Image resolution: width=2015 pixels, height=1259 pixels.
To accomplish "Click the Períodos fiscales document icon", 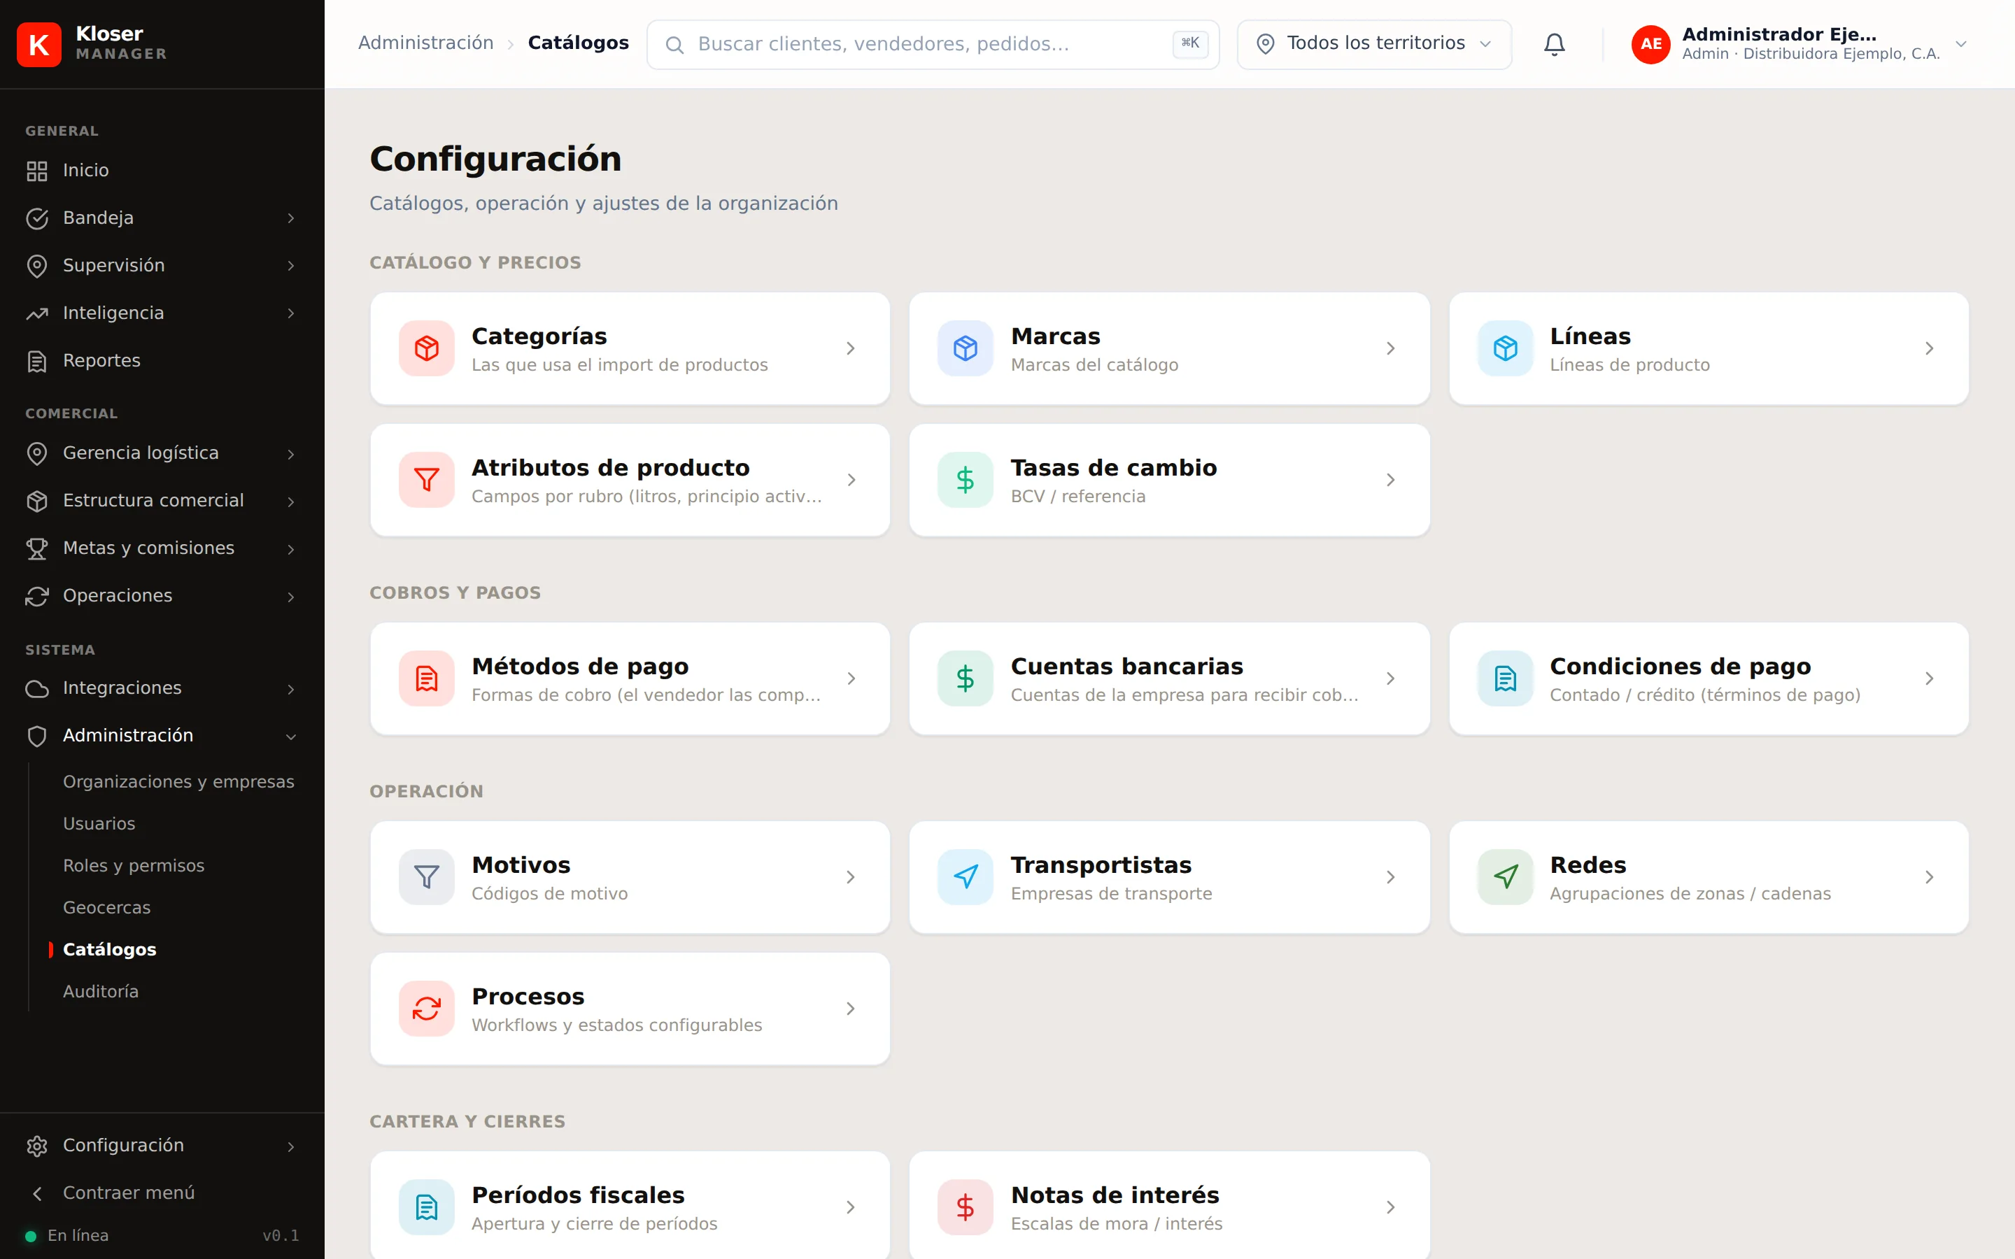I will point(426,1207).
